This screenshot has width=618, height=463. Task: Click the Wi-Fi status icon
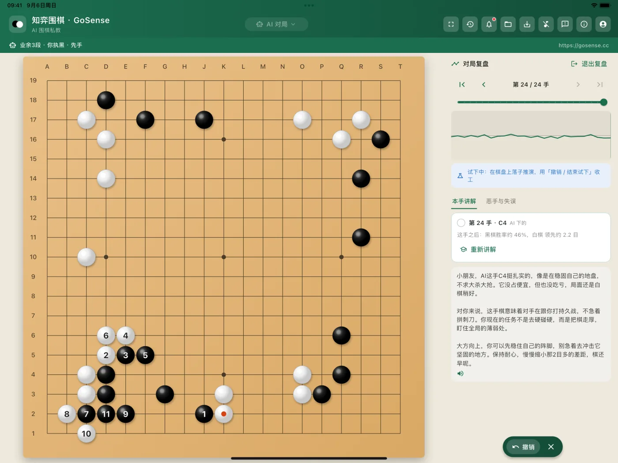coord(594,5)
